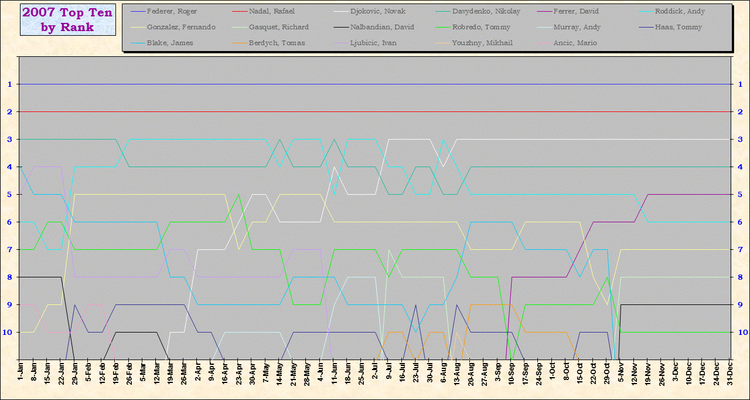Click the 5-Nov date axis label
Screen dimensions: 750x400
click(621, 372)
